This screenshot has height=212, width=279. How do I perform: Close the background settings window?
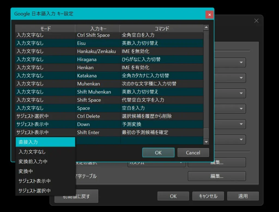click(256, 21)
